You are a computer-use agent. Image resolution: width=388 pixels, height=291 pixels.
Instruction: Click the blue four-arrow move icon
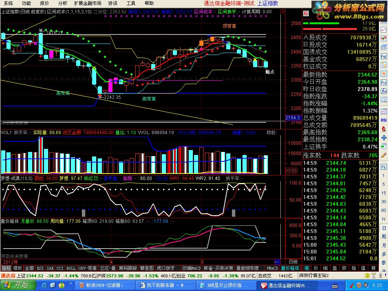click(384, 138)
